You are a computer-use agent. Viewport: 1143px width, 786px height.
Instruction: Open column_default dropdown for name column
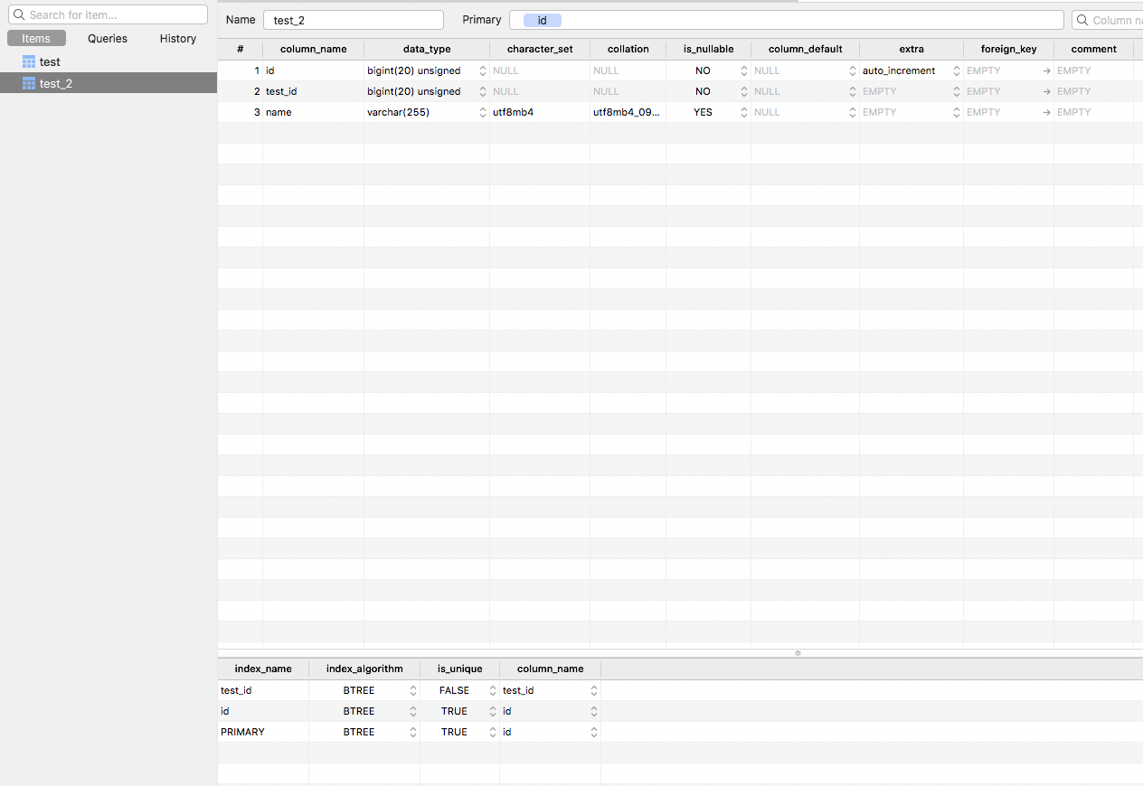[851, 111]
